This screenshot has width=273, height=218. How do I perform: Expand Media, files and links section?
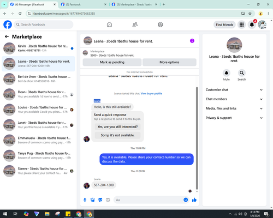(x=234, y=108)
